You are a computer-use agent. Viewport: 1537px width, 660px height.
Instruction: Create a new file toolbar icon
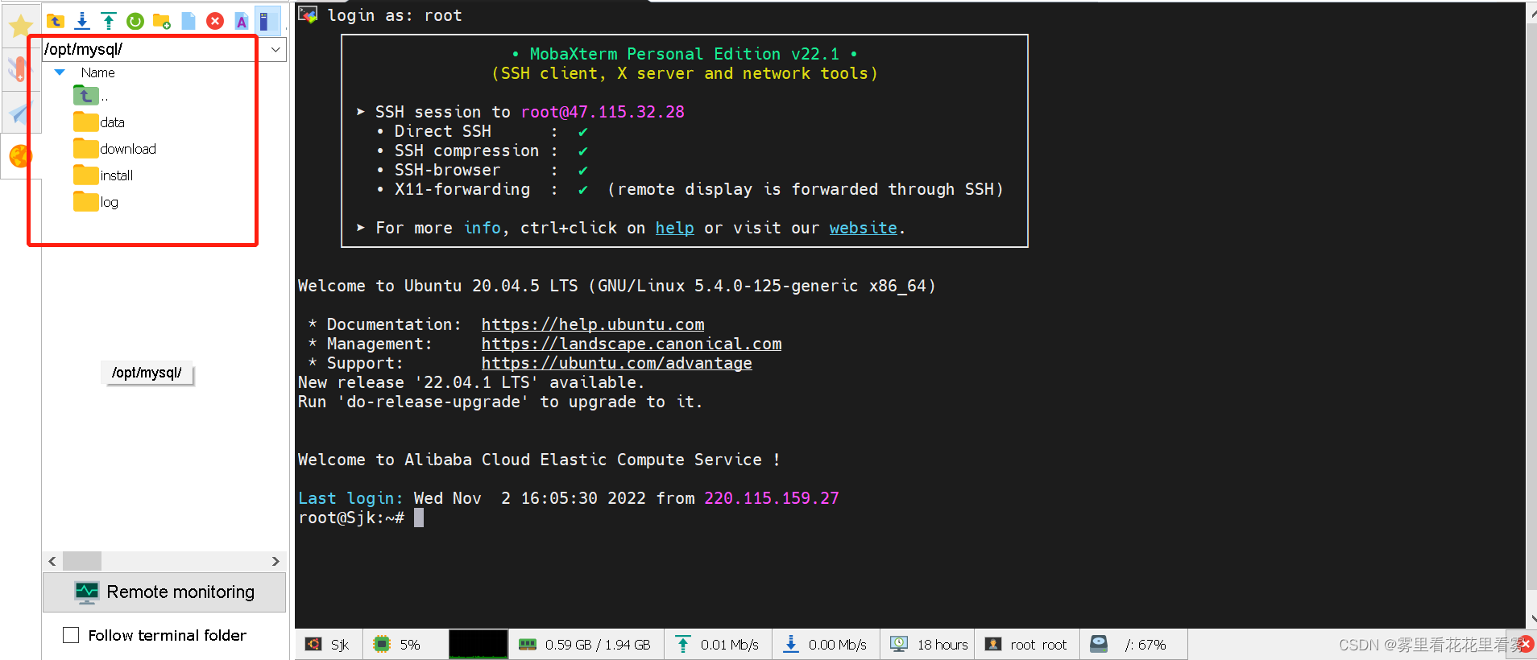(x=188, y=21)
